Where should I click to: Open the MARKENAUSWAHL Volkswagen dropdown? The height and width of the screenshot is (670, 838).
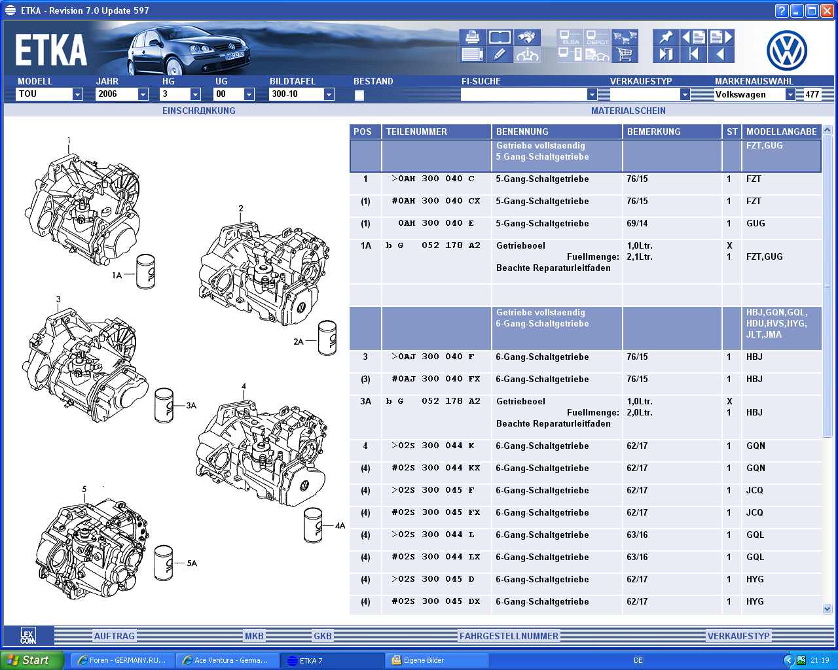(790, 94)
